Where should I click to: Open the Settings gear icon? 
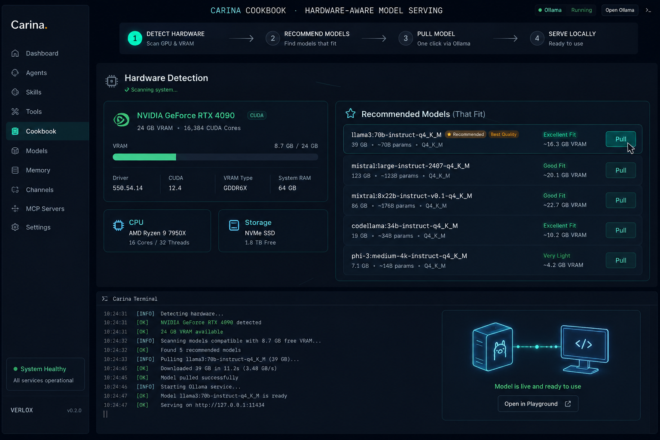tap(15, 227)
